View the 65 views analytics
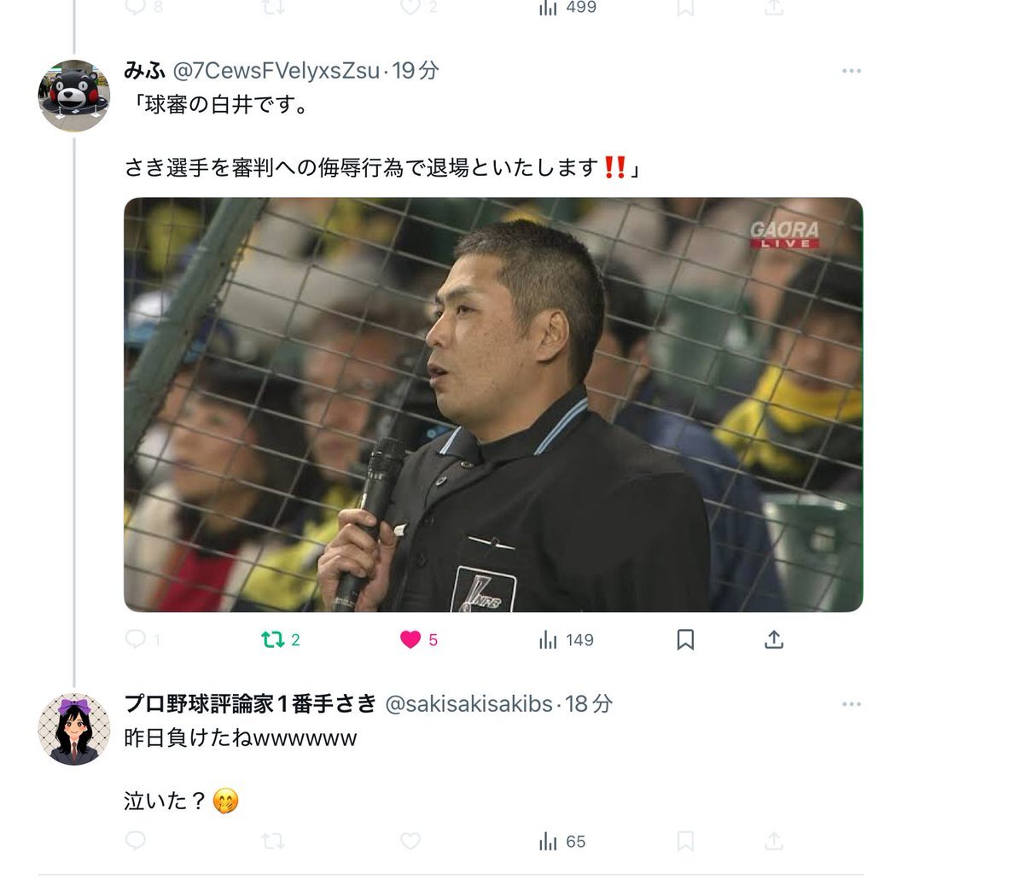 pos(562,842)
